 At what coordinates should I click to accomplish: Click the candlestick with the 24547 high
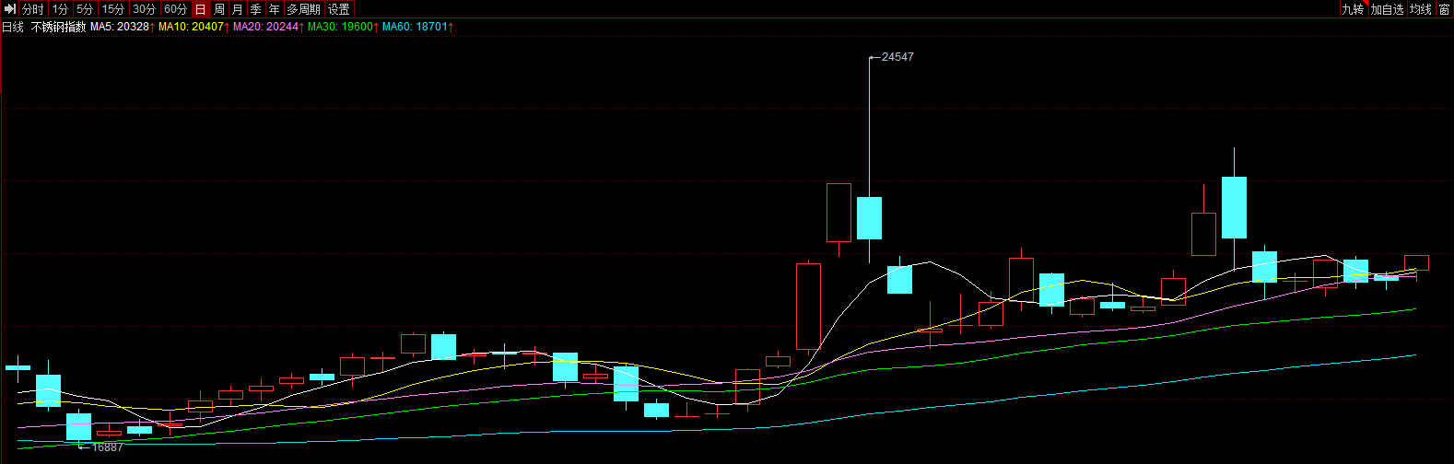click(869, 217)
